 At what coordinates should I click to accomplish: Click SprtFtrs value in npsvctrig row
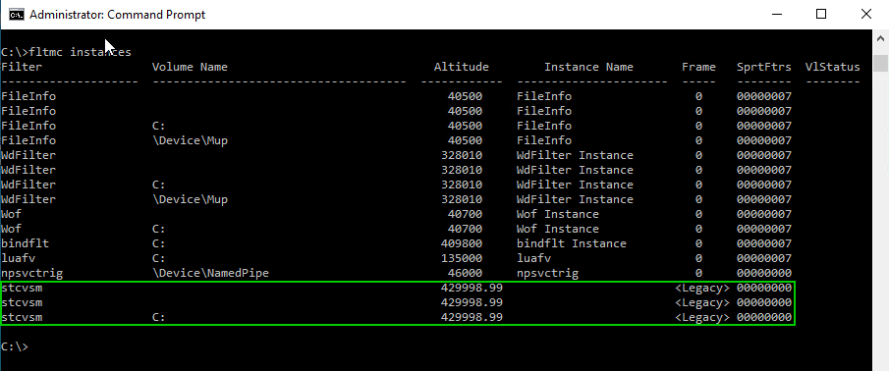763,273
